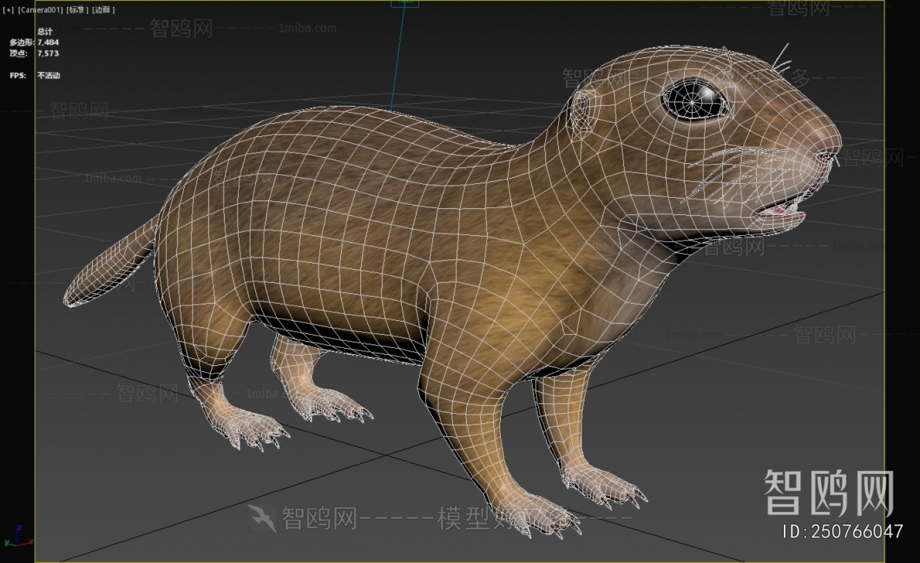This screenshot has width=920, height=563.
Task: Click the FPS status 不活动
Action: click(48, 75)
